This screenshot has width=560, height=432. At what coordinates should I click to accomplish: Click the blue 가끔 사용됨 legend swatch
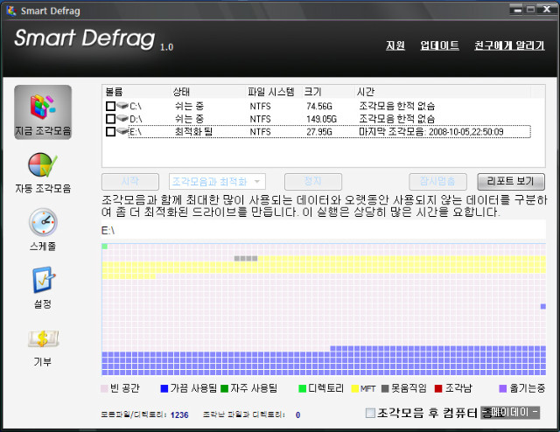pyautogui.click(x=164, y=388)
